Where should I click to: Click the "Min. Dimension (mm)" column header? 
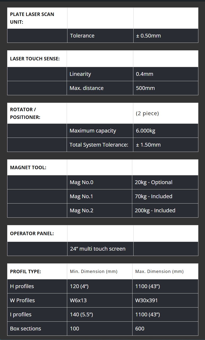[93, 271]
